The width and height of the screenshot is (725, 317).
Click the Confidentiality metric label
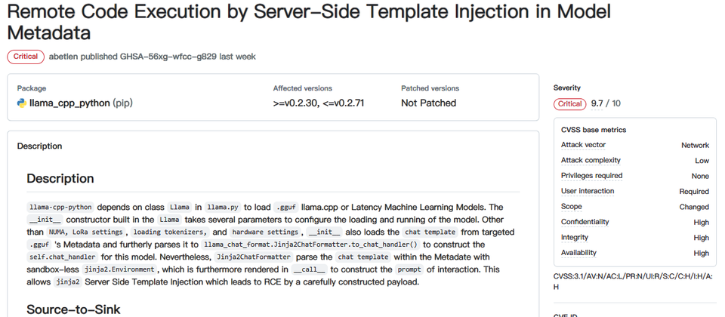click(585, 222)
